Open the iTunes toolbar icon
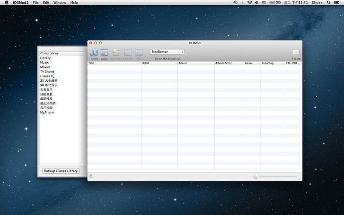The image size is (344, 215). 94,52
